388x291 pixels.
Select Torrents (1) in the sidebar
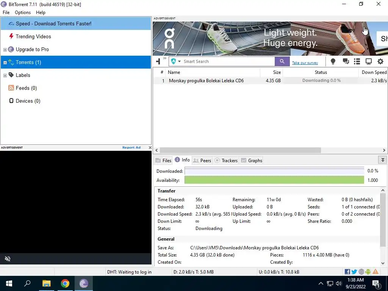click(x=76, y=62)
